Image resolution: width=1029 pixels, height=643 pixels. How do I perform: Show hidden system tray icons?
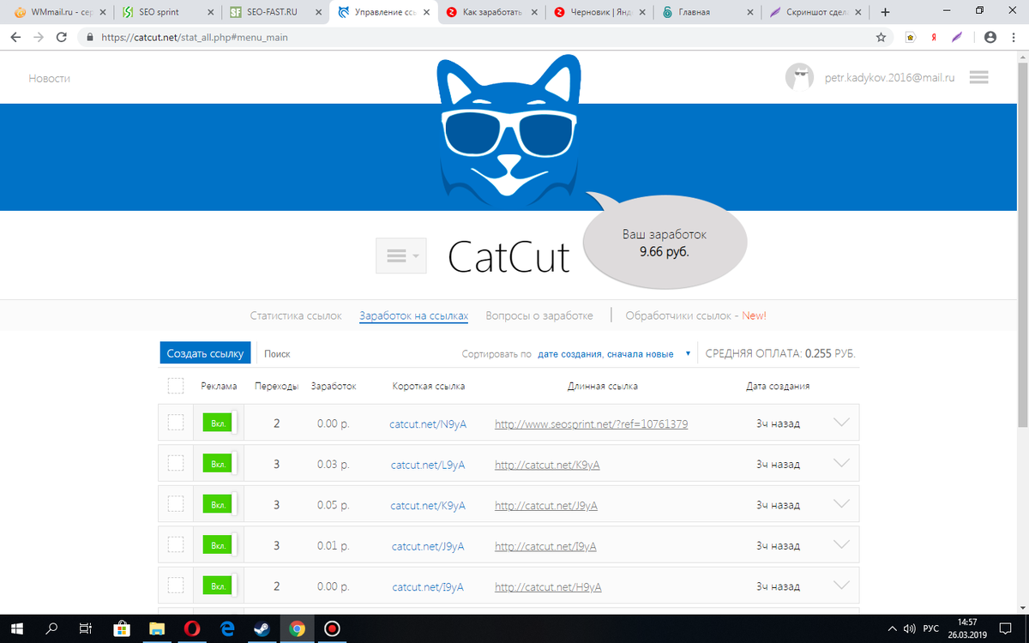tap(893, 628)
